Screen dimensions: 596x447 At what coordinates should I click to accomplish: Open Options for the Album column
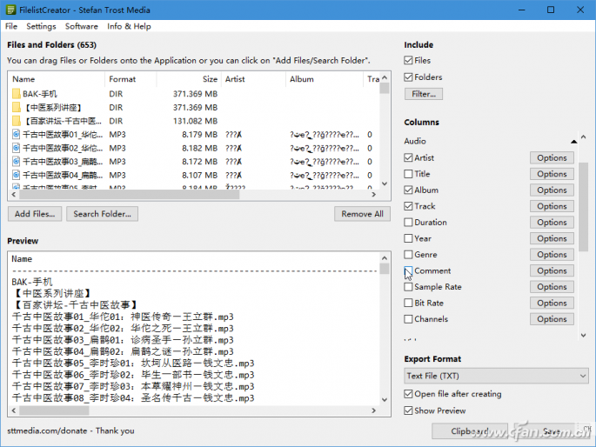point(552,190)
